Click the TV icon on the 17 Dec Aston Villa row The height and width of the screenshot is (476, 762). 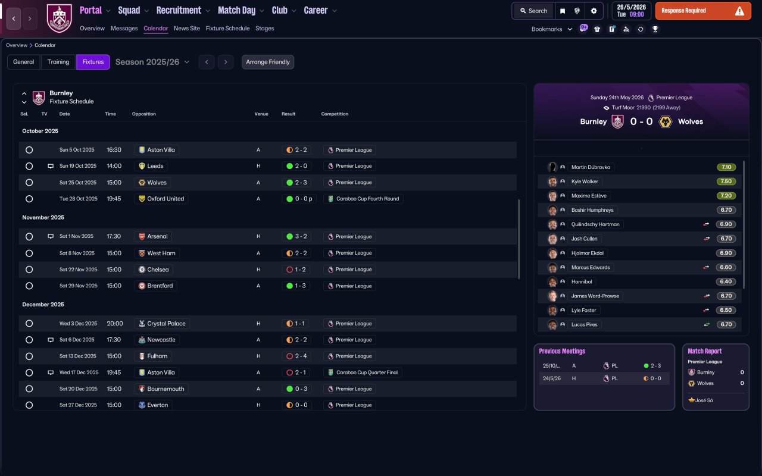coord(51,372)
